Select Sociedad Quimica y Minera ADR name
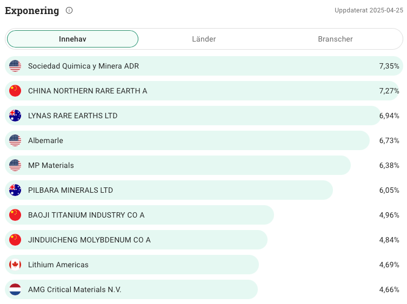This screenshot has width=407, height=304. (84, 66)
